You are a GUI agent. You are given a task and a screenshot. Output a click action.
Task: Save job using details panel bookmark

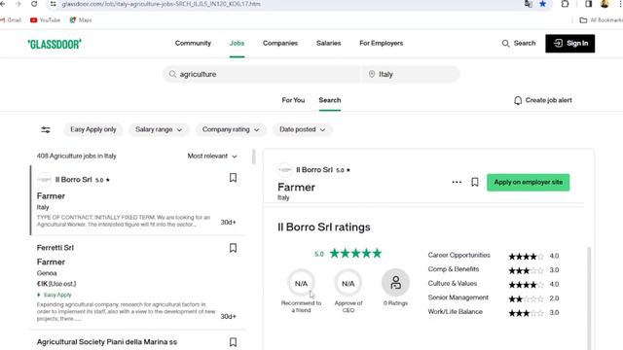[475, 182]
